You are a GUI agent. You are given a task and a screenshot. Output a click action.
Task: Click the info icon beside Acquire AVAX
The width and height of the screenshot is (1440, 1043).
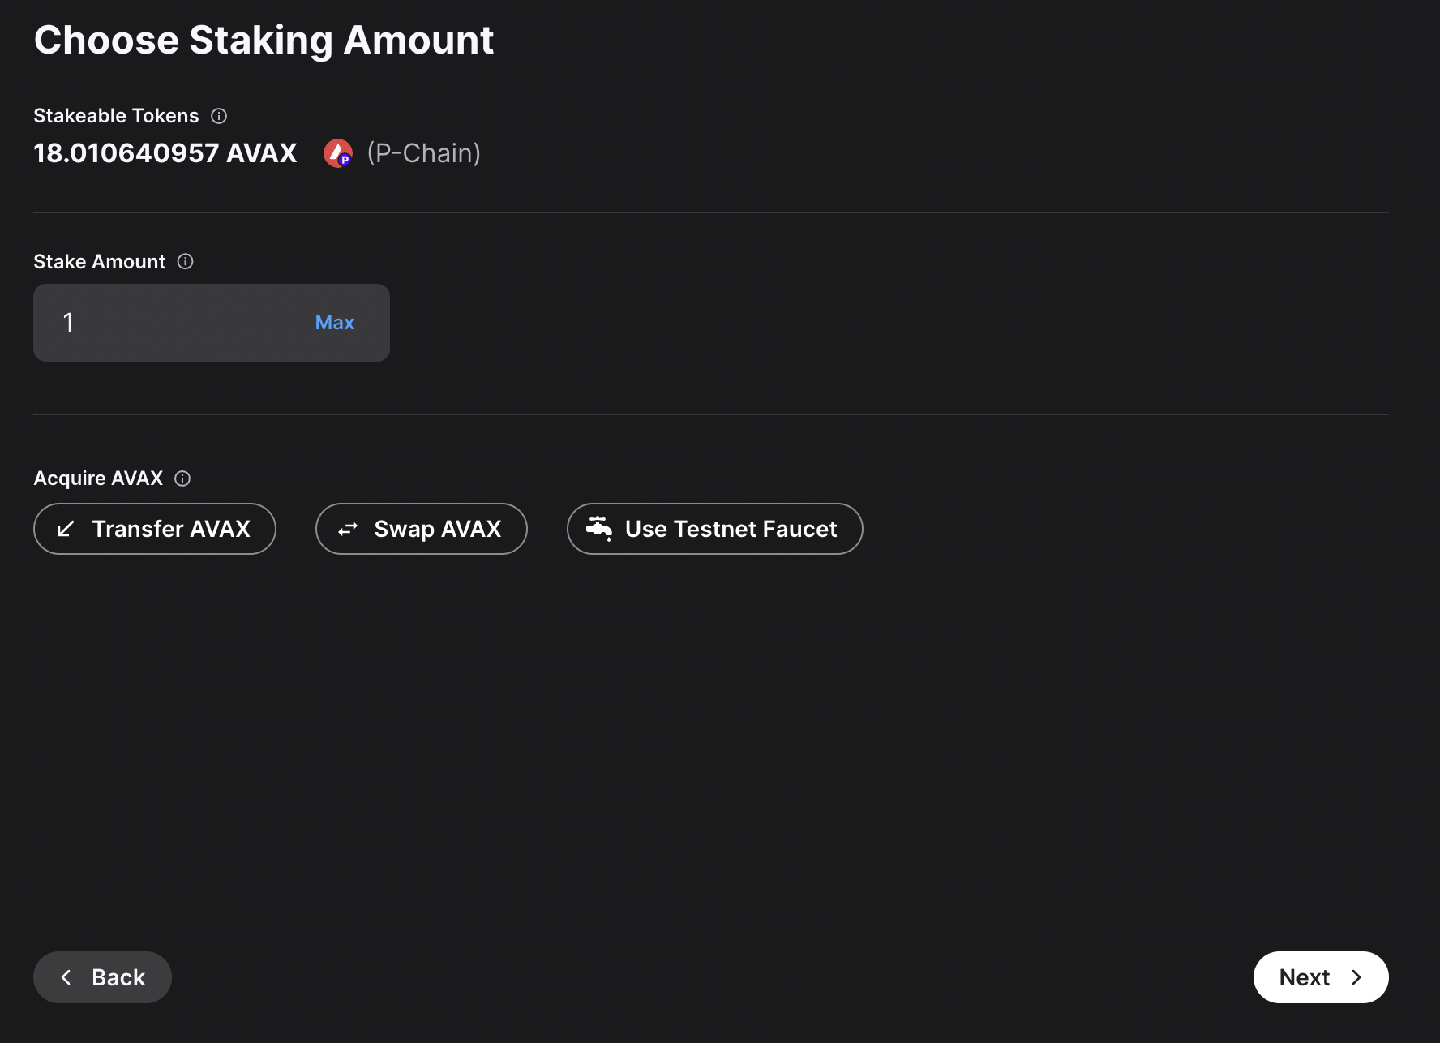point(182,479)
